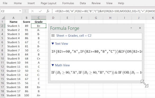Select the Formulas ribbon tab
This screenshot has height=98, width=155.
tap(68, 3)
